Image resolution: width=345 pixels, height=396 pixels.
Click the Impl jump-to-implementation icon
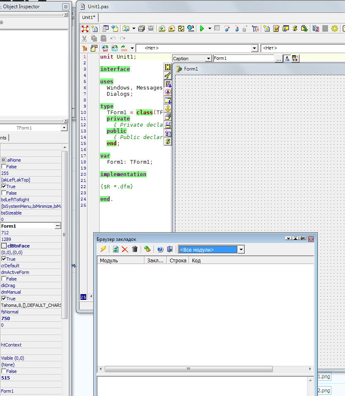[x=115, y=48]
